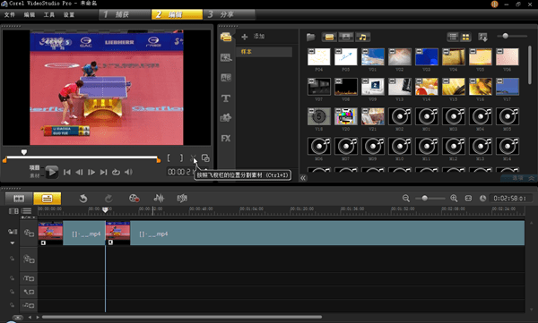The image size is (538, 323).
Task: Click the 添加 (Add) folder button
Action: [253, 37]
